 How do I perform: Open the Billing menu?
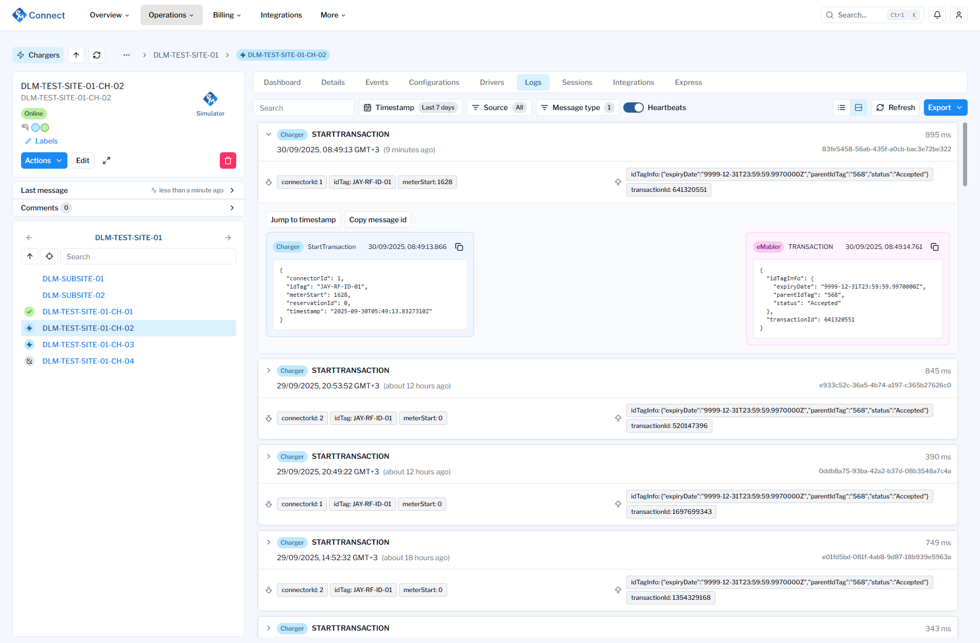click(226, 15)
